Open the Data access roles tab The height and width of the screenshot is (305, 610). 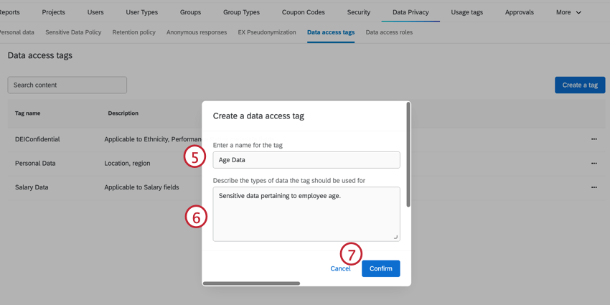click(x=389, y=32)
